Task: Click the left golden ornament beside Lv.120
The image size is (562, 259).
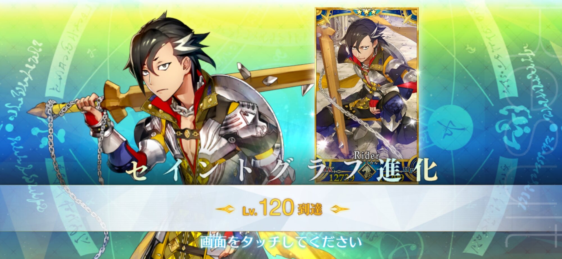Action: (x=225, y=209)
